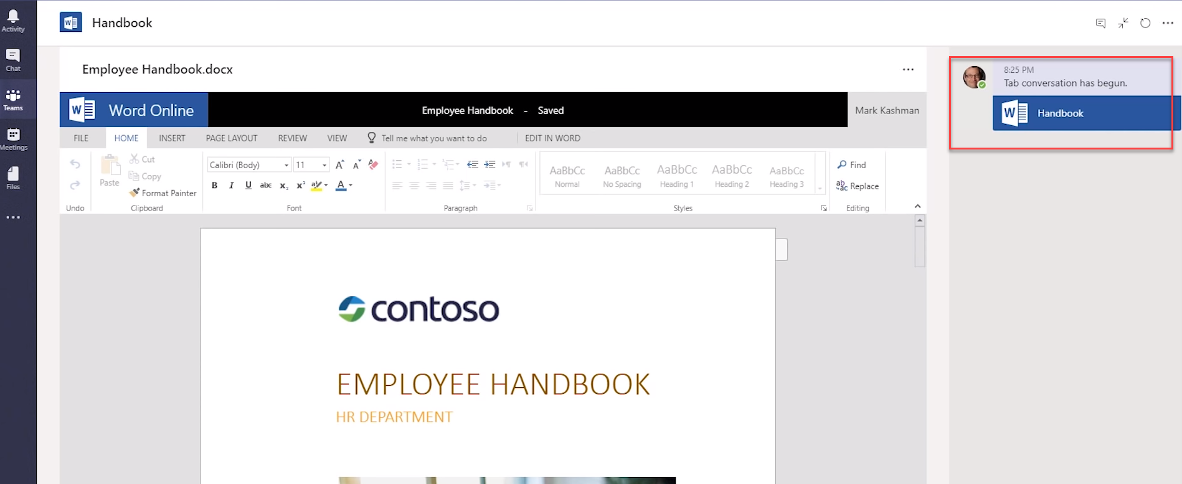The width and height of the screenshot is (1182, 484).
Task: Expand the Styles gallery more arrow
Action: pyautogui.click(x=820, y=188)
